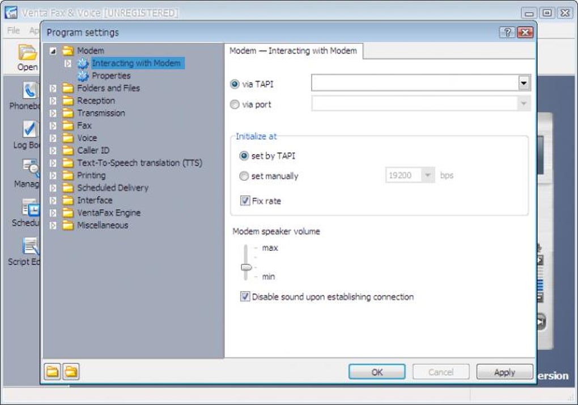Select Interacting with Modem tree item
Image resolution: width=578 pixels, height=405 pixels.
[x=137, y=63]
